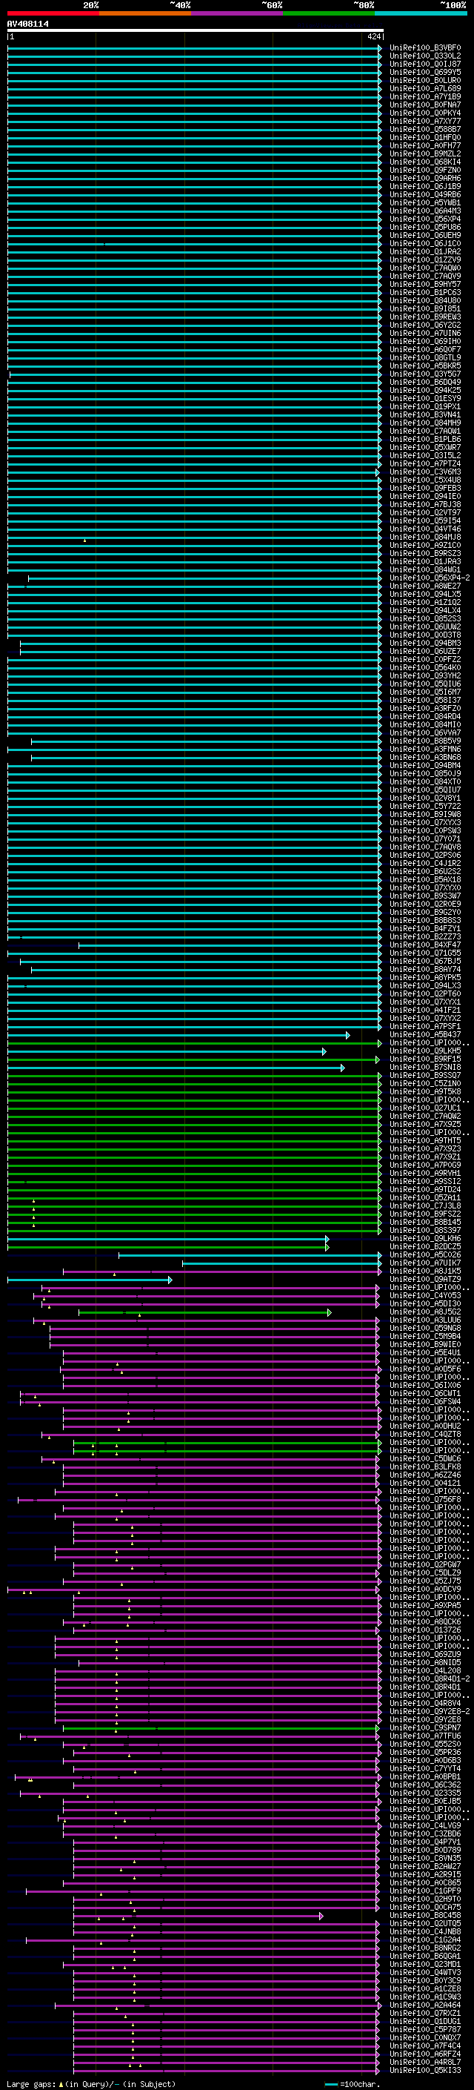Image resolution: width=474 pixels, height=2090 pixels.
Task: Select label UniRef100_C0PFZ2
Action: 425,660
